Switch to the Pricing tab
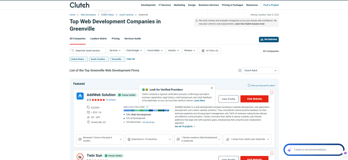 tap(116, 39)
